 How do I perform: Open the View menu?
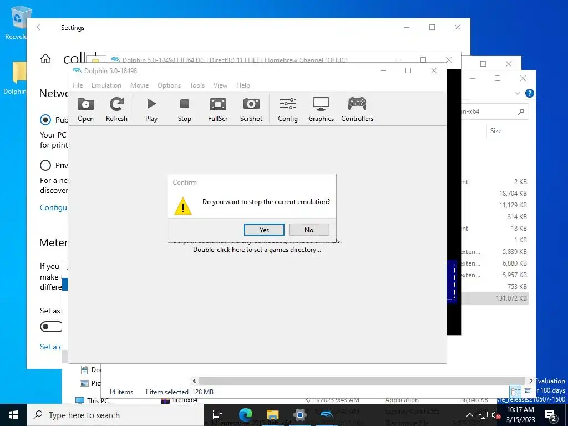click(x=220, y=85)
